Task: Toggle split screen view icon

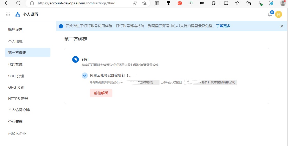Action: 226,3
